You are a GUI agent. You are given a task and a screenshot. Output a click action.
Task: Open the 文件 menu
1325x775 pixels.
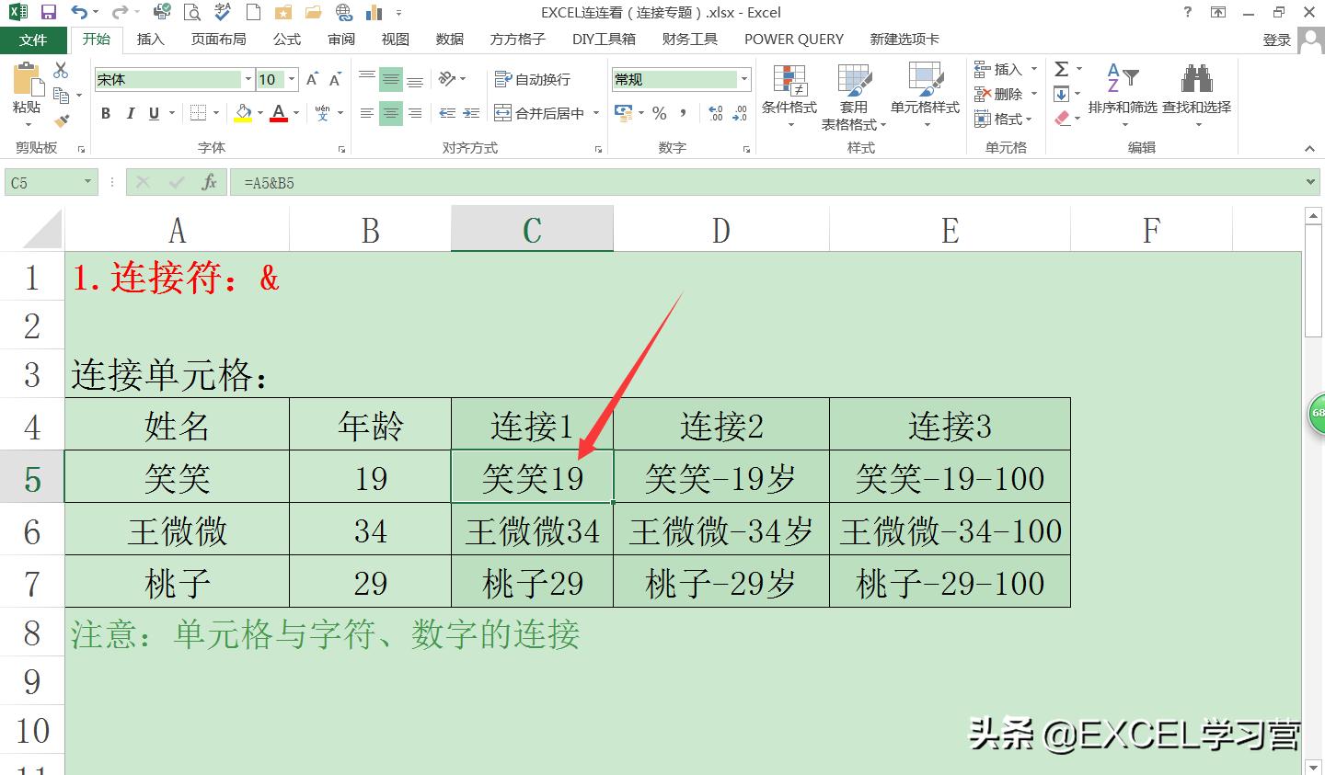pos(33,39)
